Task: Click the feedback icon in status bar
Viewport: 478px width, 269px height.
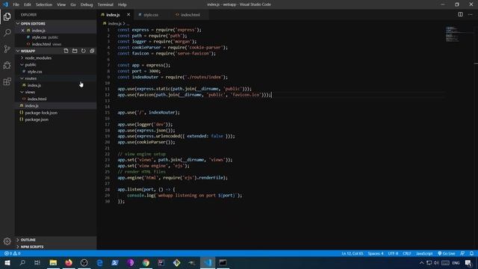Action: pyautogui.click(x=462, y=253)
